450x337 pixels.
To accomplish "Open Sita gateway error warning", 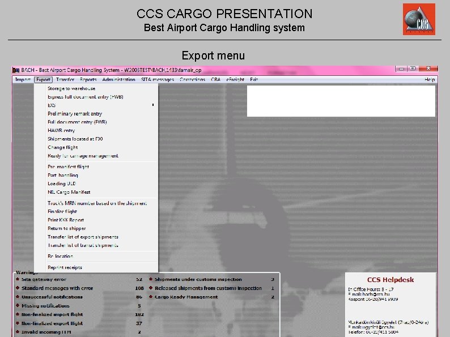I will coord(44,279).
